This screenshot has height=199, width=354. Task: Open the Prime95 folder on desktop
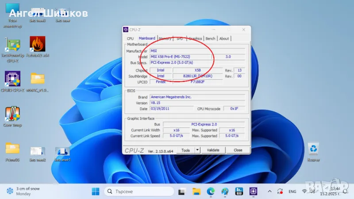pyautogui.click(x=12, y=149)
